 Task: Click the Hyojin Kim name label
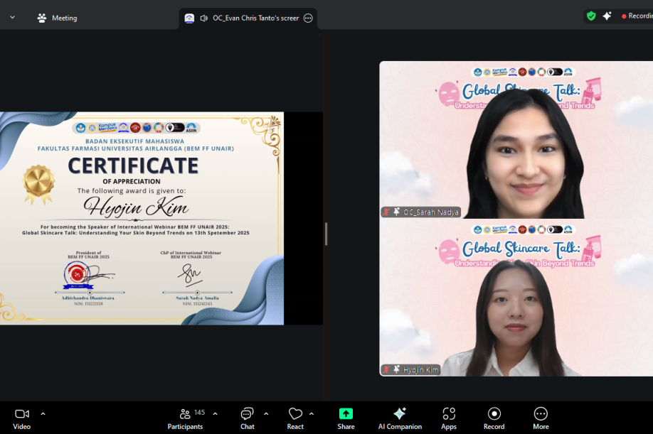[x=420, y=369]
